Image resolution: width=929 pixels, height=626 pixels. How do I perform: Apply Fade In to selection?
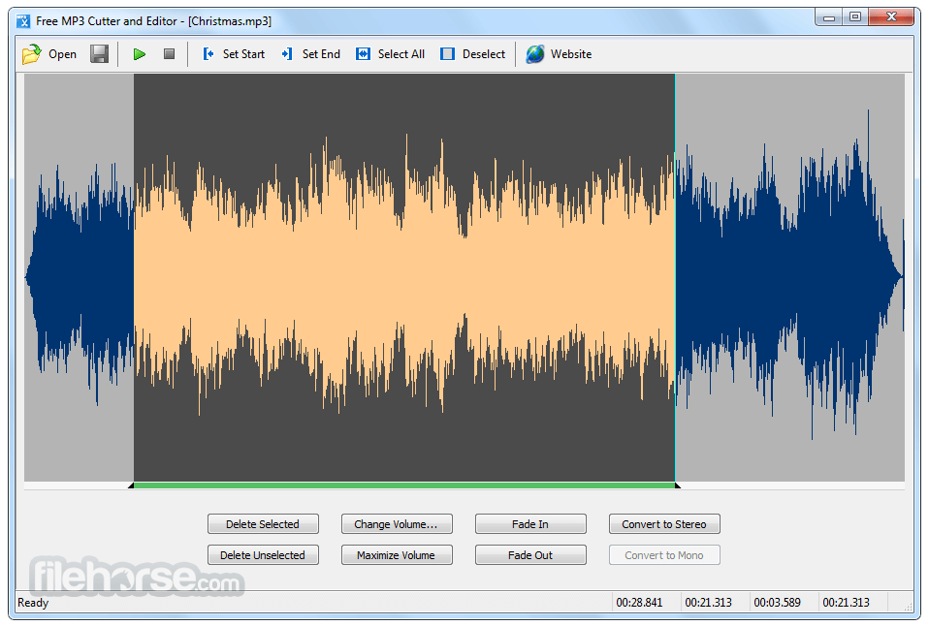(530, 524)
